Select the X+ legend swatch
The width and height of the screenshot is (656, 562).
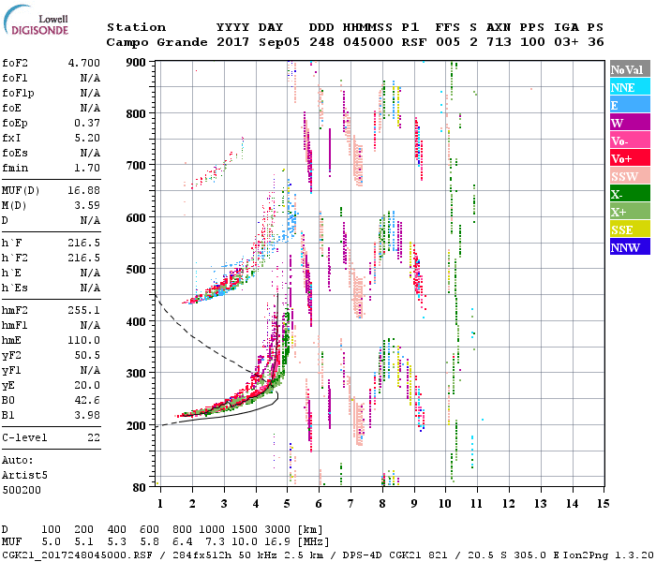(630, 212)
